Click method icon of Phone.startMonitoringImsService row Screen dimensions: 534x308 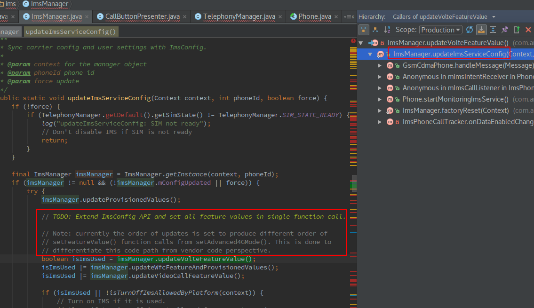(x=390, y=99)
